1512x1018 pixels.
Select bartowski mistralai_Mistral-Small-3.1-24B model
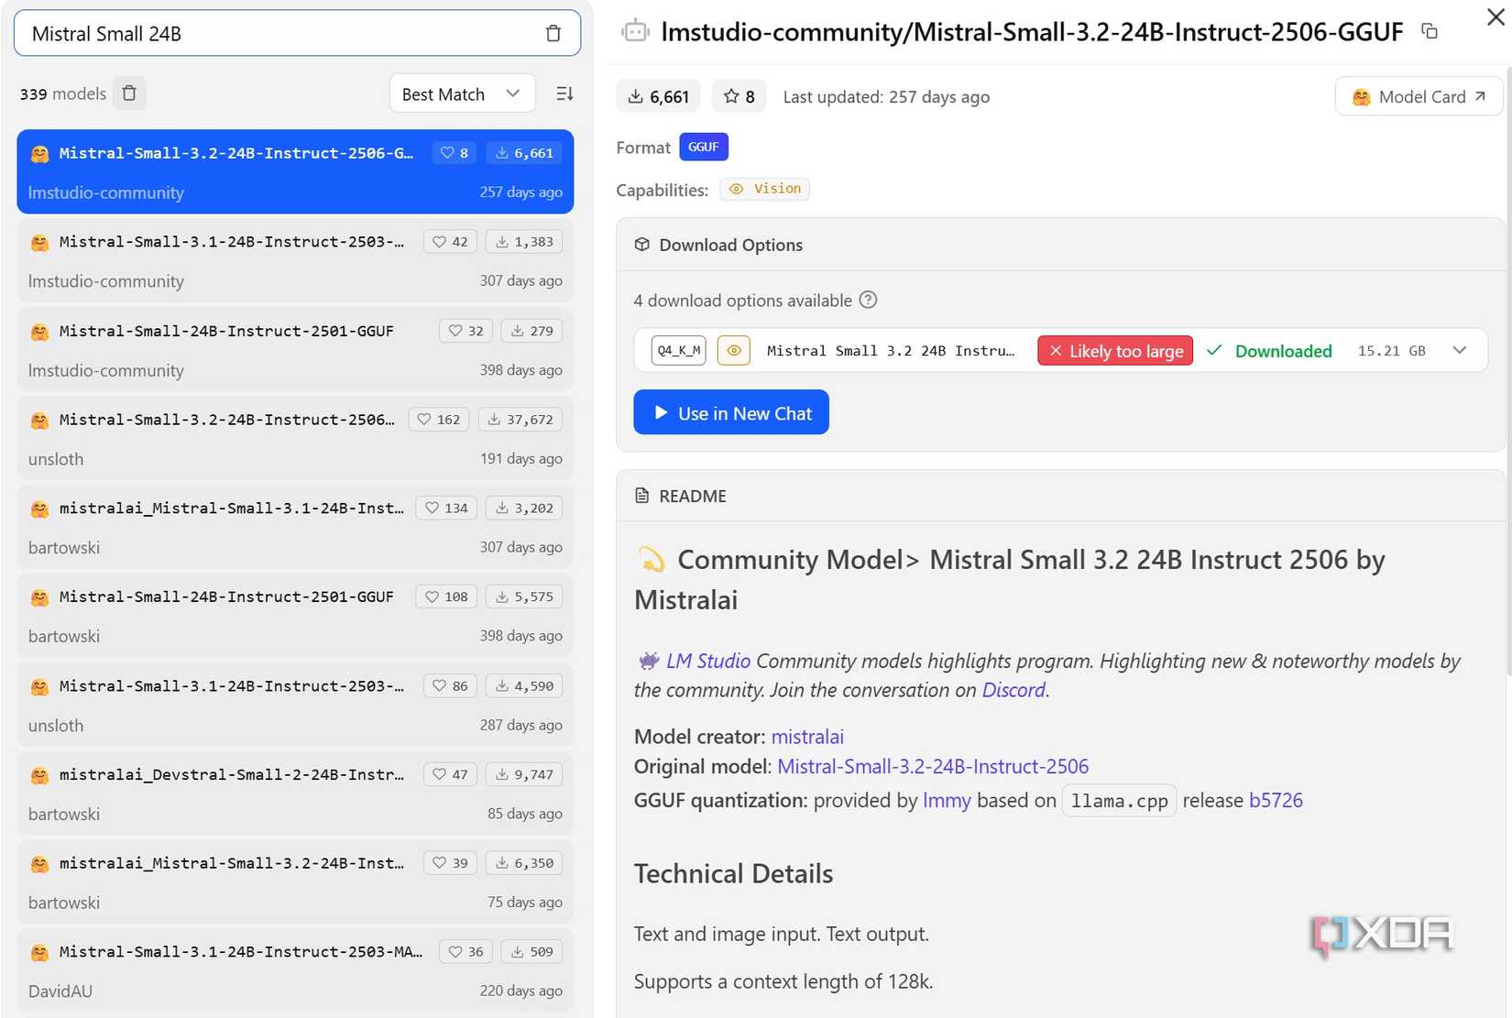click(295, 527)
